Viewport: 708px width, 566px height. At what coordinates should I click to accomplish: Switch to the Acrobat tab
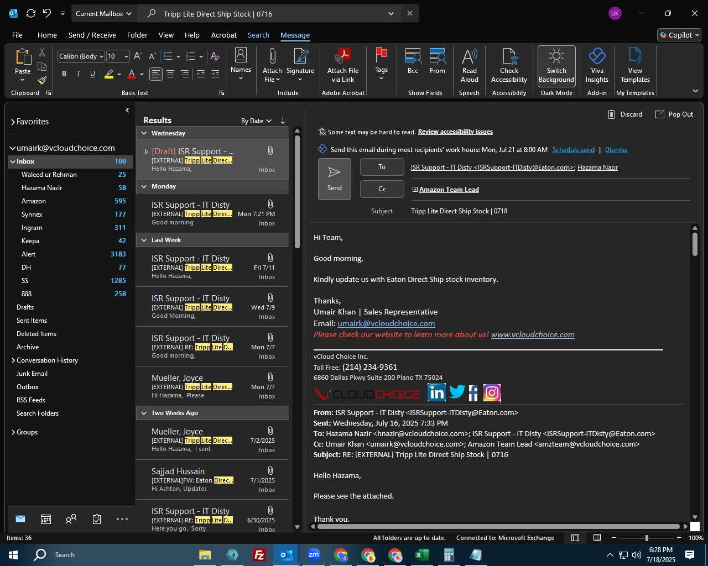click(224, 35)
